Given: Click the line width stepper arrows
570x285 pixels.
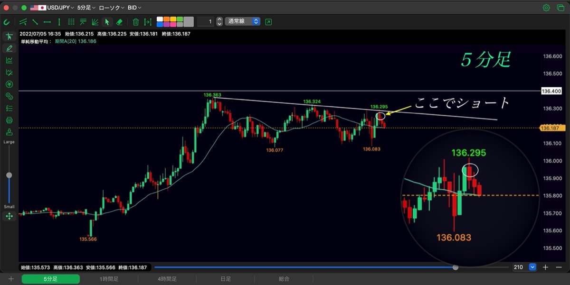Looking at the screenshot, I should click(219, 21).
